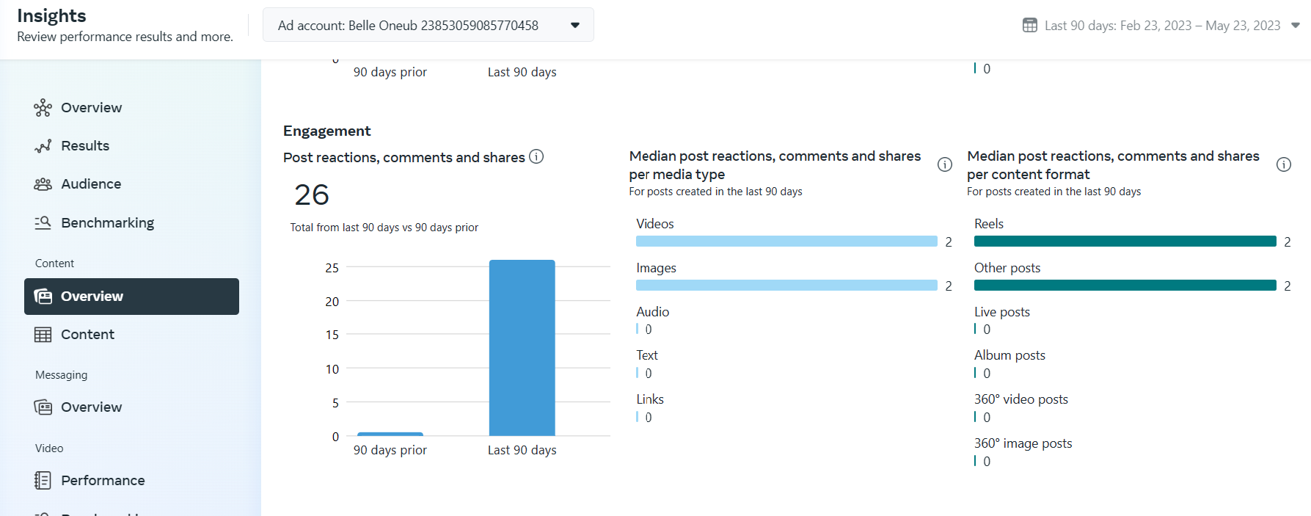This screenshot has height=516, width=1311.
Task: Click the Messaging Overview icon
Action: pos(43,407)
